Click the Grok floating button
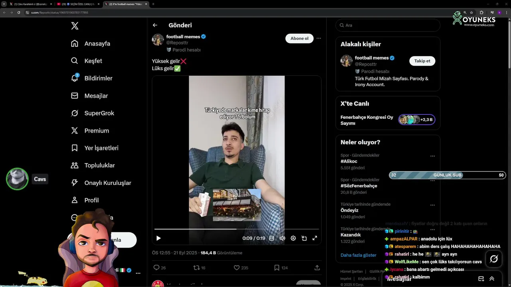This screenshot has height=287, width=511. click(494, 259)
